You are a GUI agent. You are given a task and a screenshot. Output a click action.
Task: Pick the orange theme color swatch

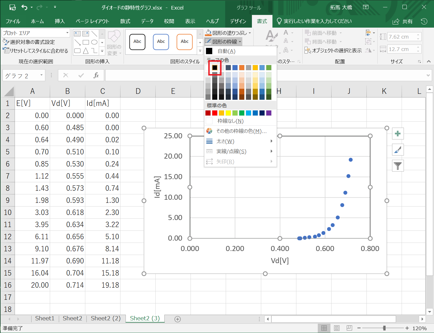pos(242,68)
